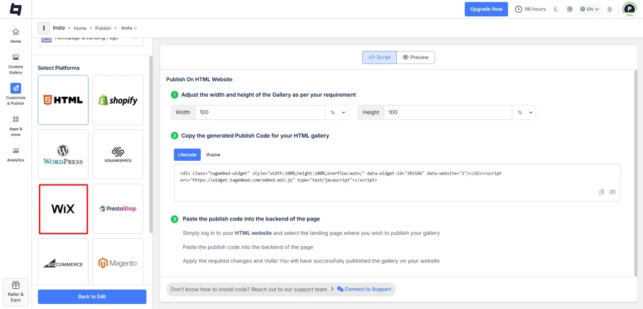Image resolution: width=643 pixels, height=309 pixels.
Task: Select the HTML platform tile
Action: click(63, 100)
